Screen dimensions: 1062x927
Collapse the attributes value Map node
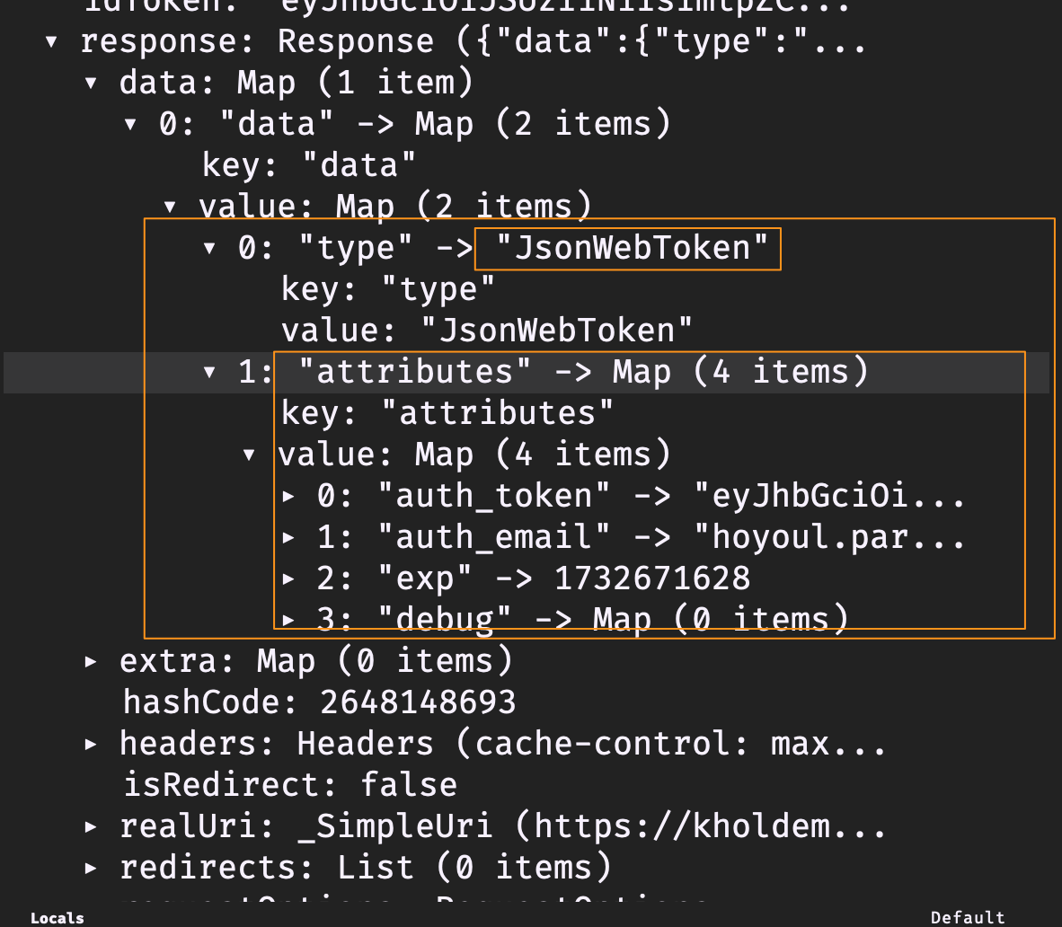249,454
